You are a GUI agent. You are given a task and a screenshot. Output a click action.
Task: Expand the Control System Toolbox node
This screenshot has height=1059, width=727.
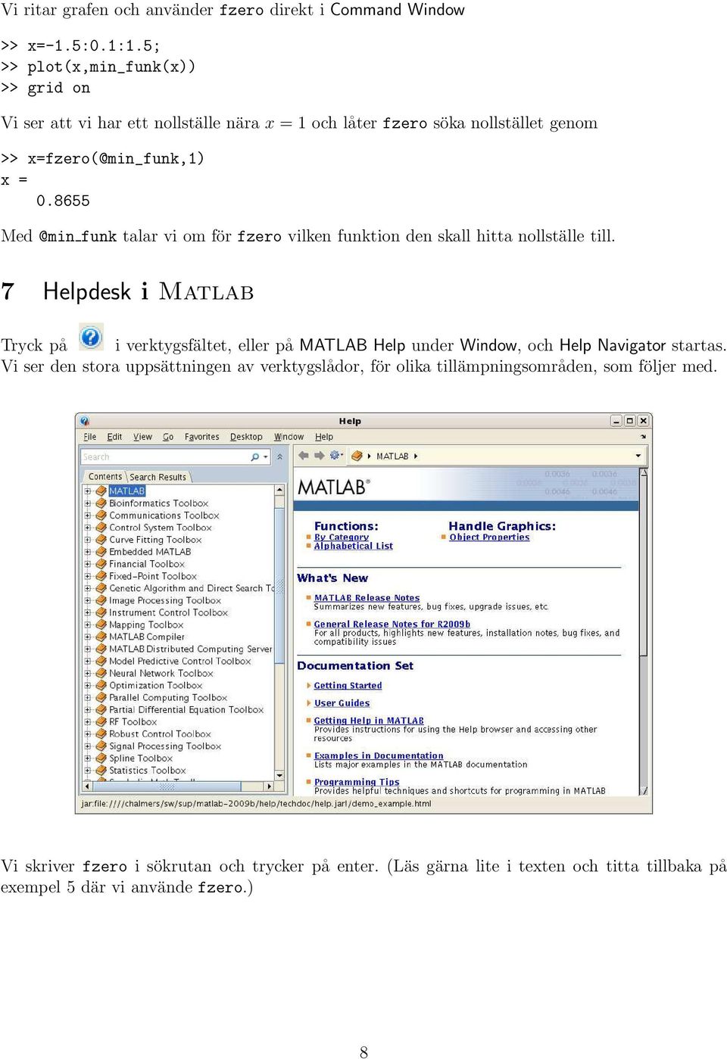[88, 528]
